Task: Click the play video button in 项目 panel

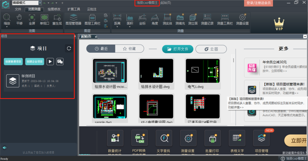Action: click(50, 62)
